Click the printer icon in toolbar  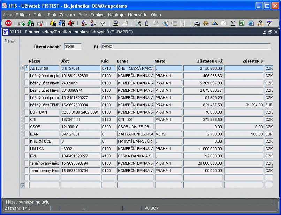(116, 23)
